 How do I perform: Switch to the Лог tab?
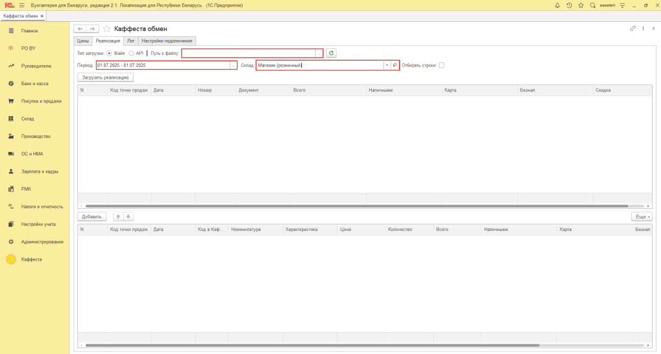pyautogui.click(x=131, y=41)
